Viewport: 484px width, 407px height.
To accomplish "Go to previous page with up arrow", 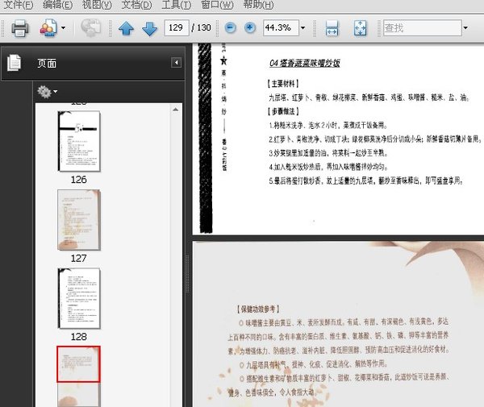I will point(127,29).
